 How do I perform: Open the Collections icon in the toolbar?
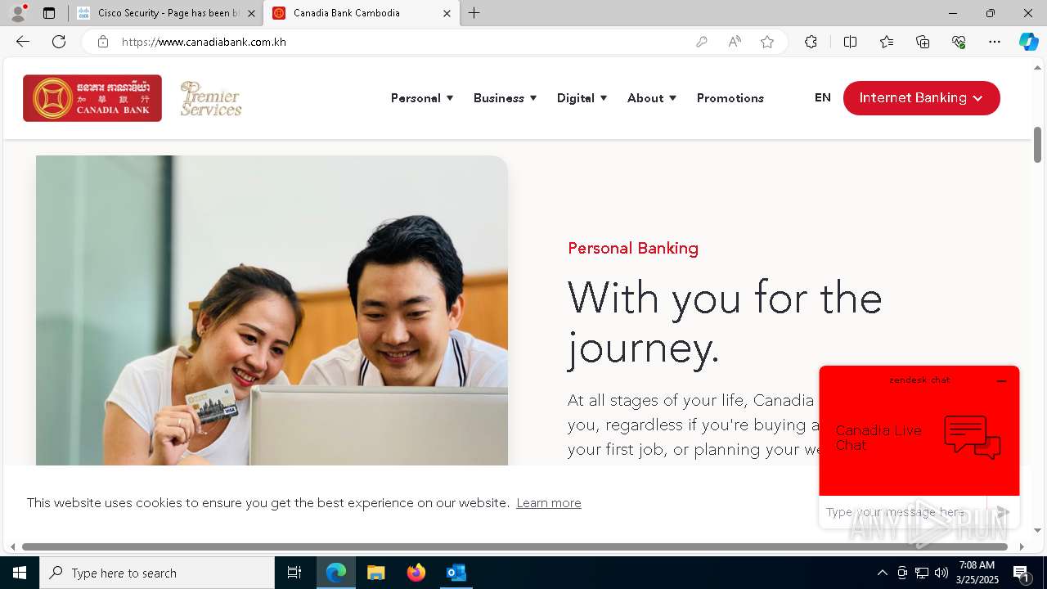point(923,42)
